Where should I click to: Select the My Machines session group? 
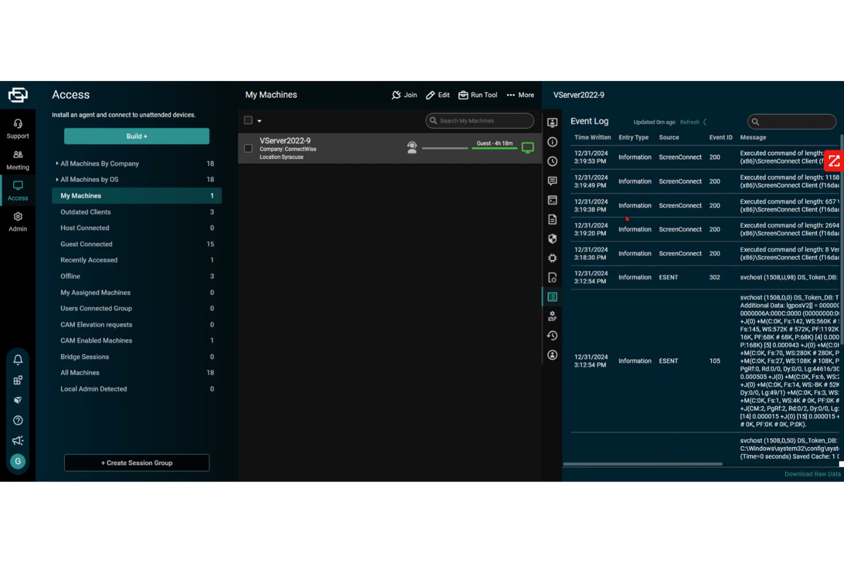pos(80,196)
